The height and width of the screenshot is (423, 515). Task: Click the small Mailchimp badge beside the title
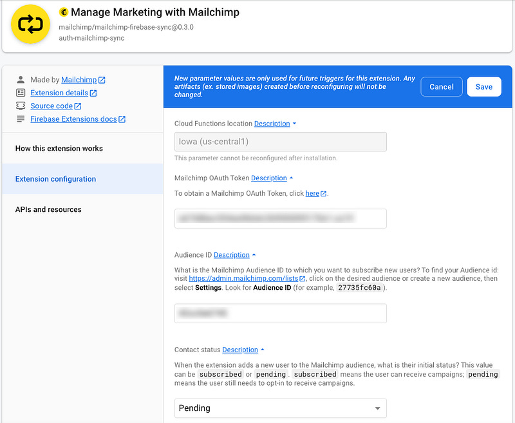click(x=63, y=12)
